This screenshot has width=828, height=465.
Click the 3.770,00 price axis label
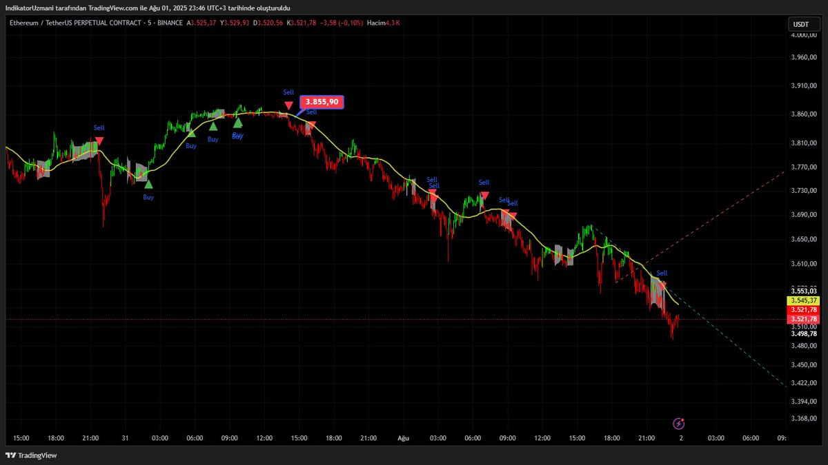click(804, 167)
